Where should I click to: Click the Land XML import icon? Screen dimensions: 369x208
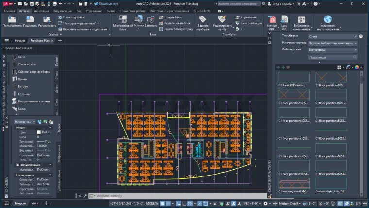coord(285,20)
